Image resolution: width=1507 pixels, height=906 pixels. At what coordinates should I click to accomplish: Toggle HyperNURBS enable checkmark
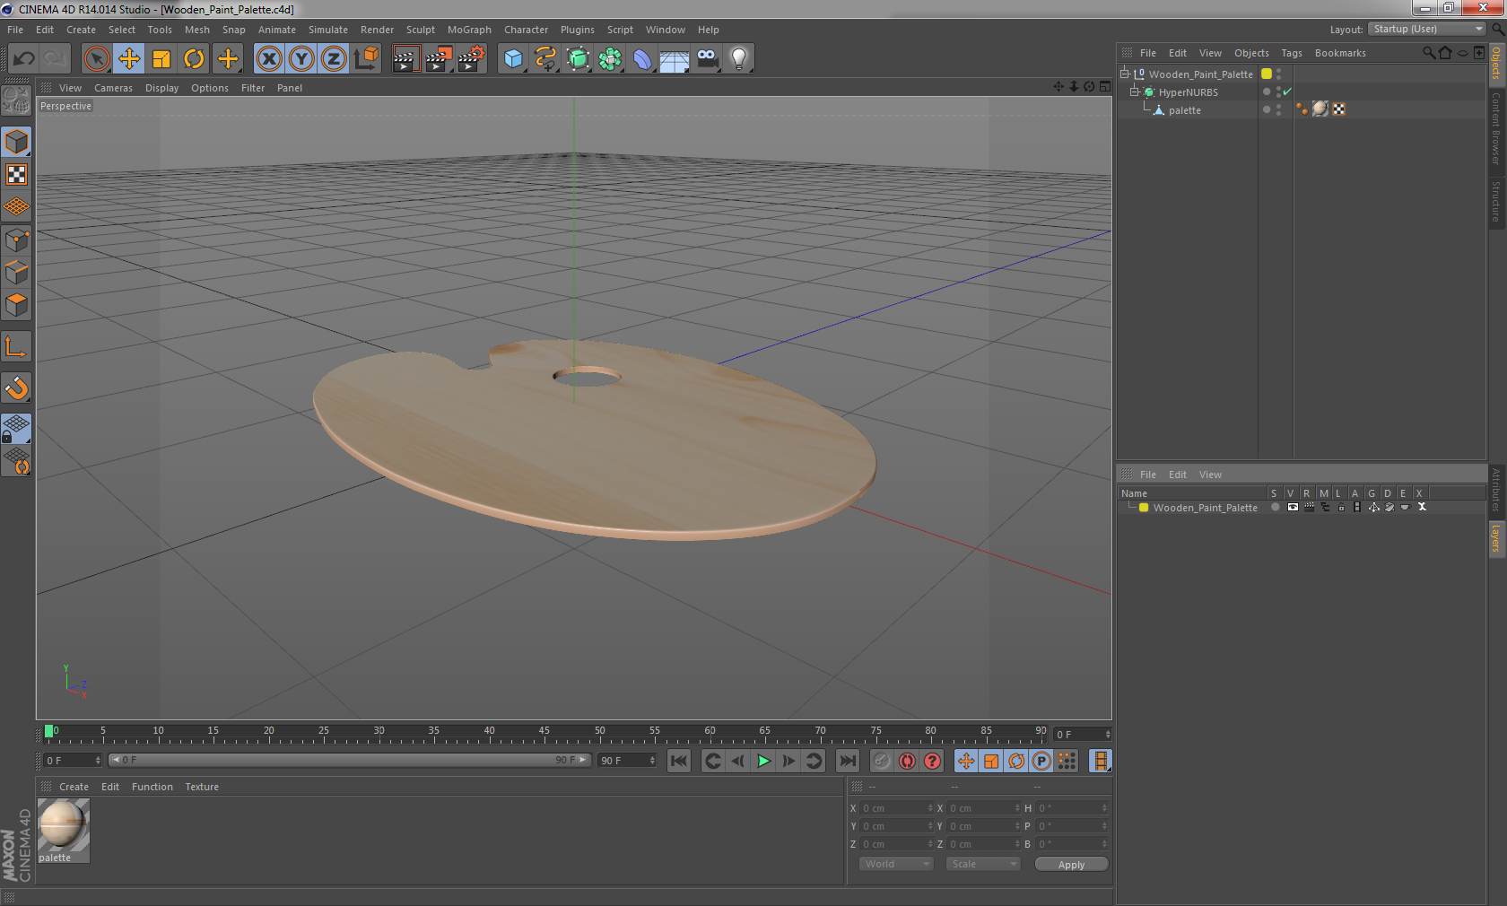1287,91
